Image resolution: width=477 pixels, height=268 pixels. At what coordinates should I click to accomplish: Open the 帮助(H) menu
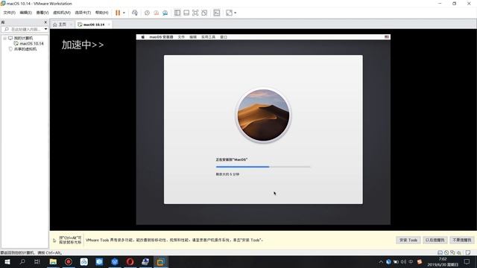tap(101, 13)
